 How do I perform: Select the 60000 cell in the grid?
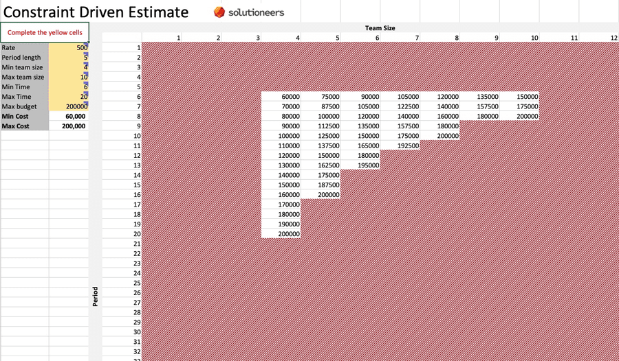(281, 97)
